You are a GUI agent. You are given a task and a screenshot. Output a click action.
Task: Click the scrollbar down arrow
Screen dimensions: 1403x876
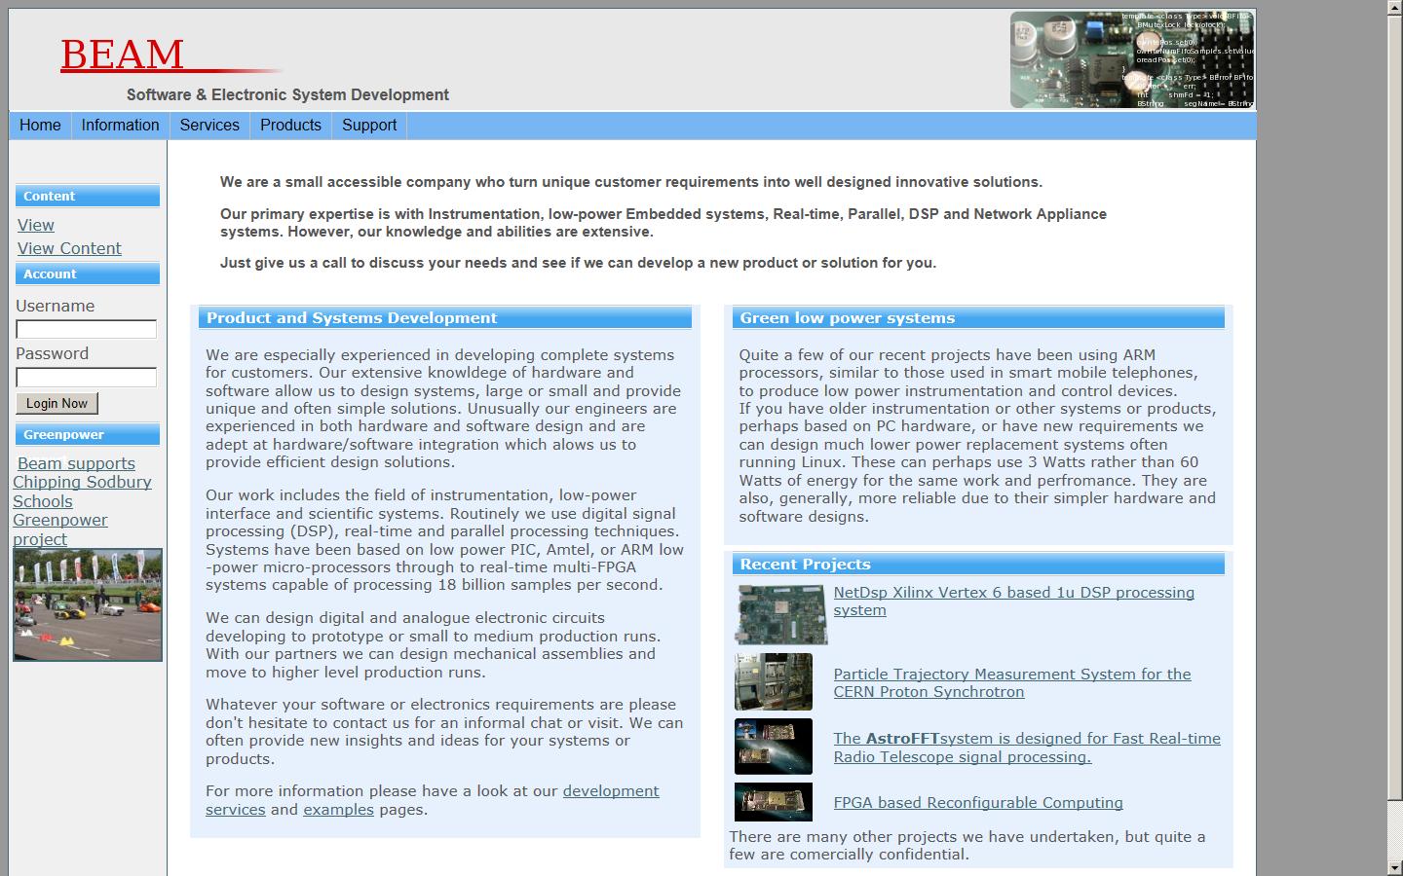(1394, 867)
